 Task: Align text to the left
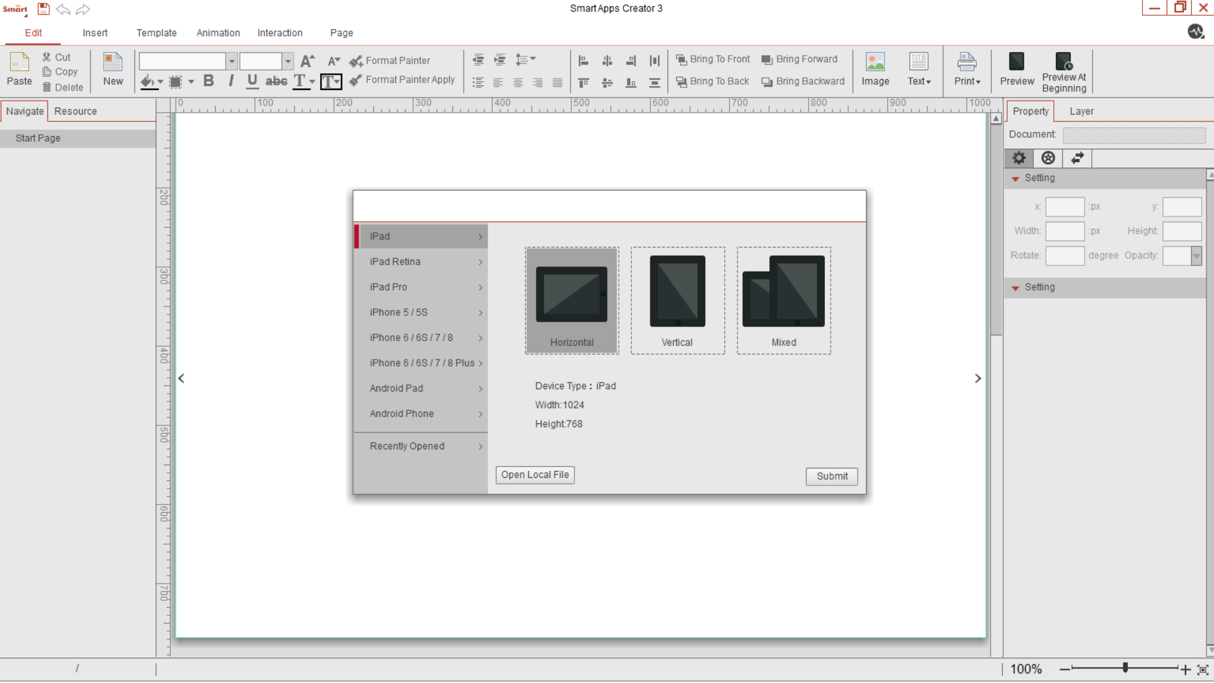click(x=498, y=82)
